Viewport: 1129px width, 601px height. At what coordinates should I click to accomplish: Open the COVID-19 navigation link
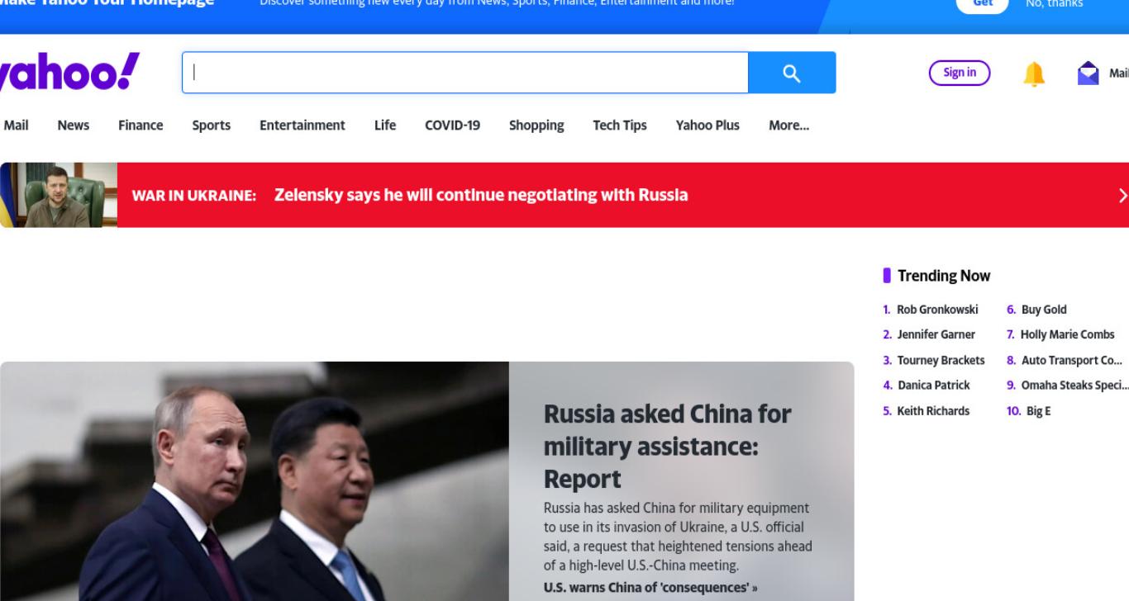pyautogui.click(x=452, y=125)
